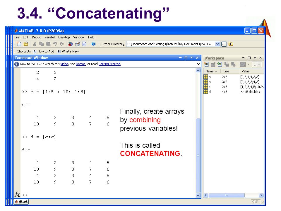The width and height of the screenshot is (281, 211).
Task: Click the Workspace Open Variable icon
Action: click(213, 64)
